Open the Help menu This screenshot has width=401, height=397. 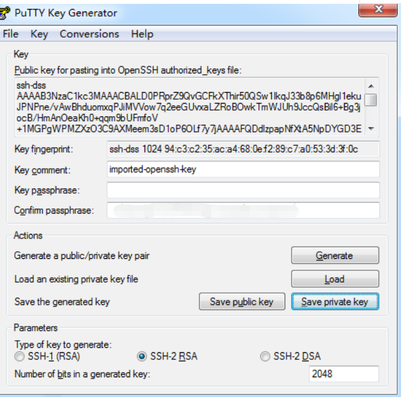(142, 34)
